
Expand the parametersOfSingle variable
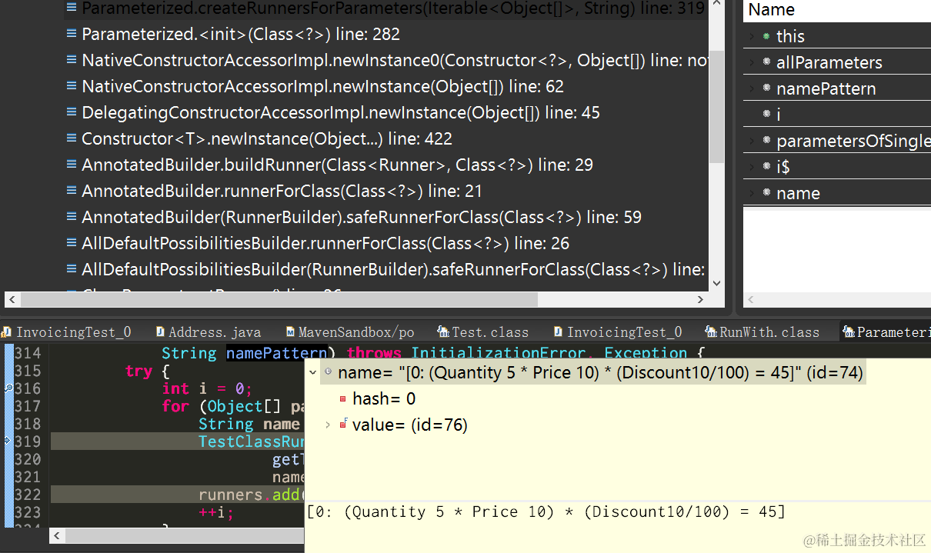[751, 141]
